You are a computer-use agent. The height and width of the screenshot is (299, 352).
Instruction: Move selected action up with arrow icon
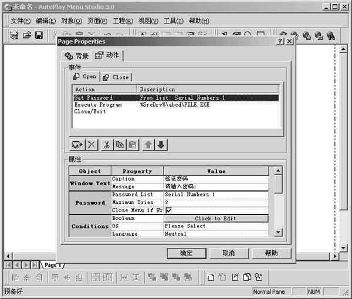pyautogui.click(x=148, y=145)
